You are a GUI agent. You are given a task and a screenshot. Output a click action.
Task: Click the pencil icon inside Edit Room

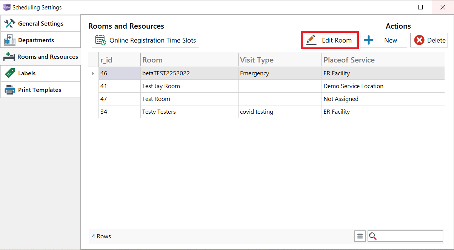pos(311,40)
